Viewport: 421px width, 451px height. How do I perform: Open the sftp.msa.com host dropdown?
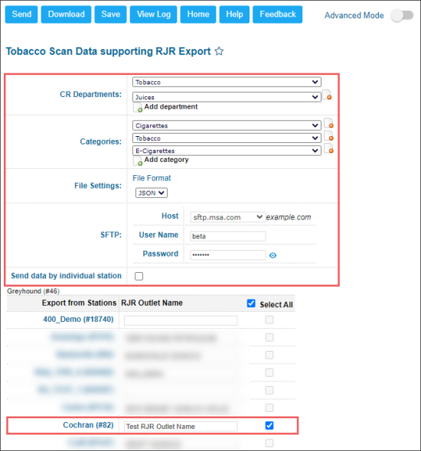pos(227,217)
